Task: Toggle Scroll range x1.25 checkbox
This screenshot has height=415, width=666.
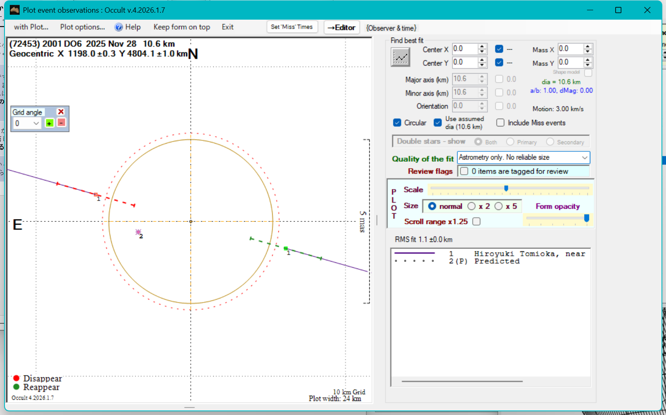Action: pos(476,221)
